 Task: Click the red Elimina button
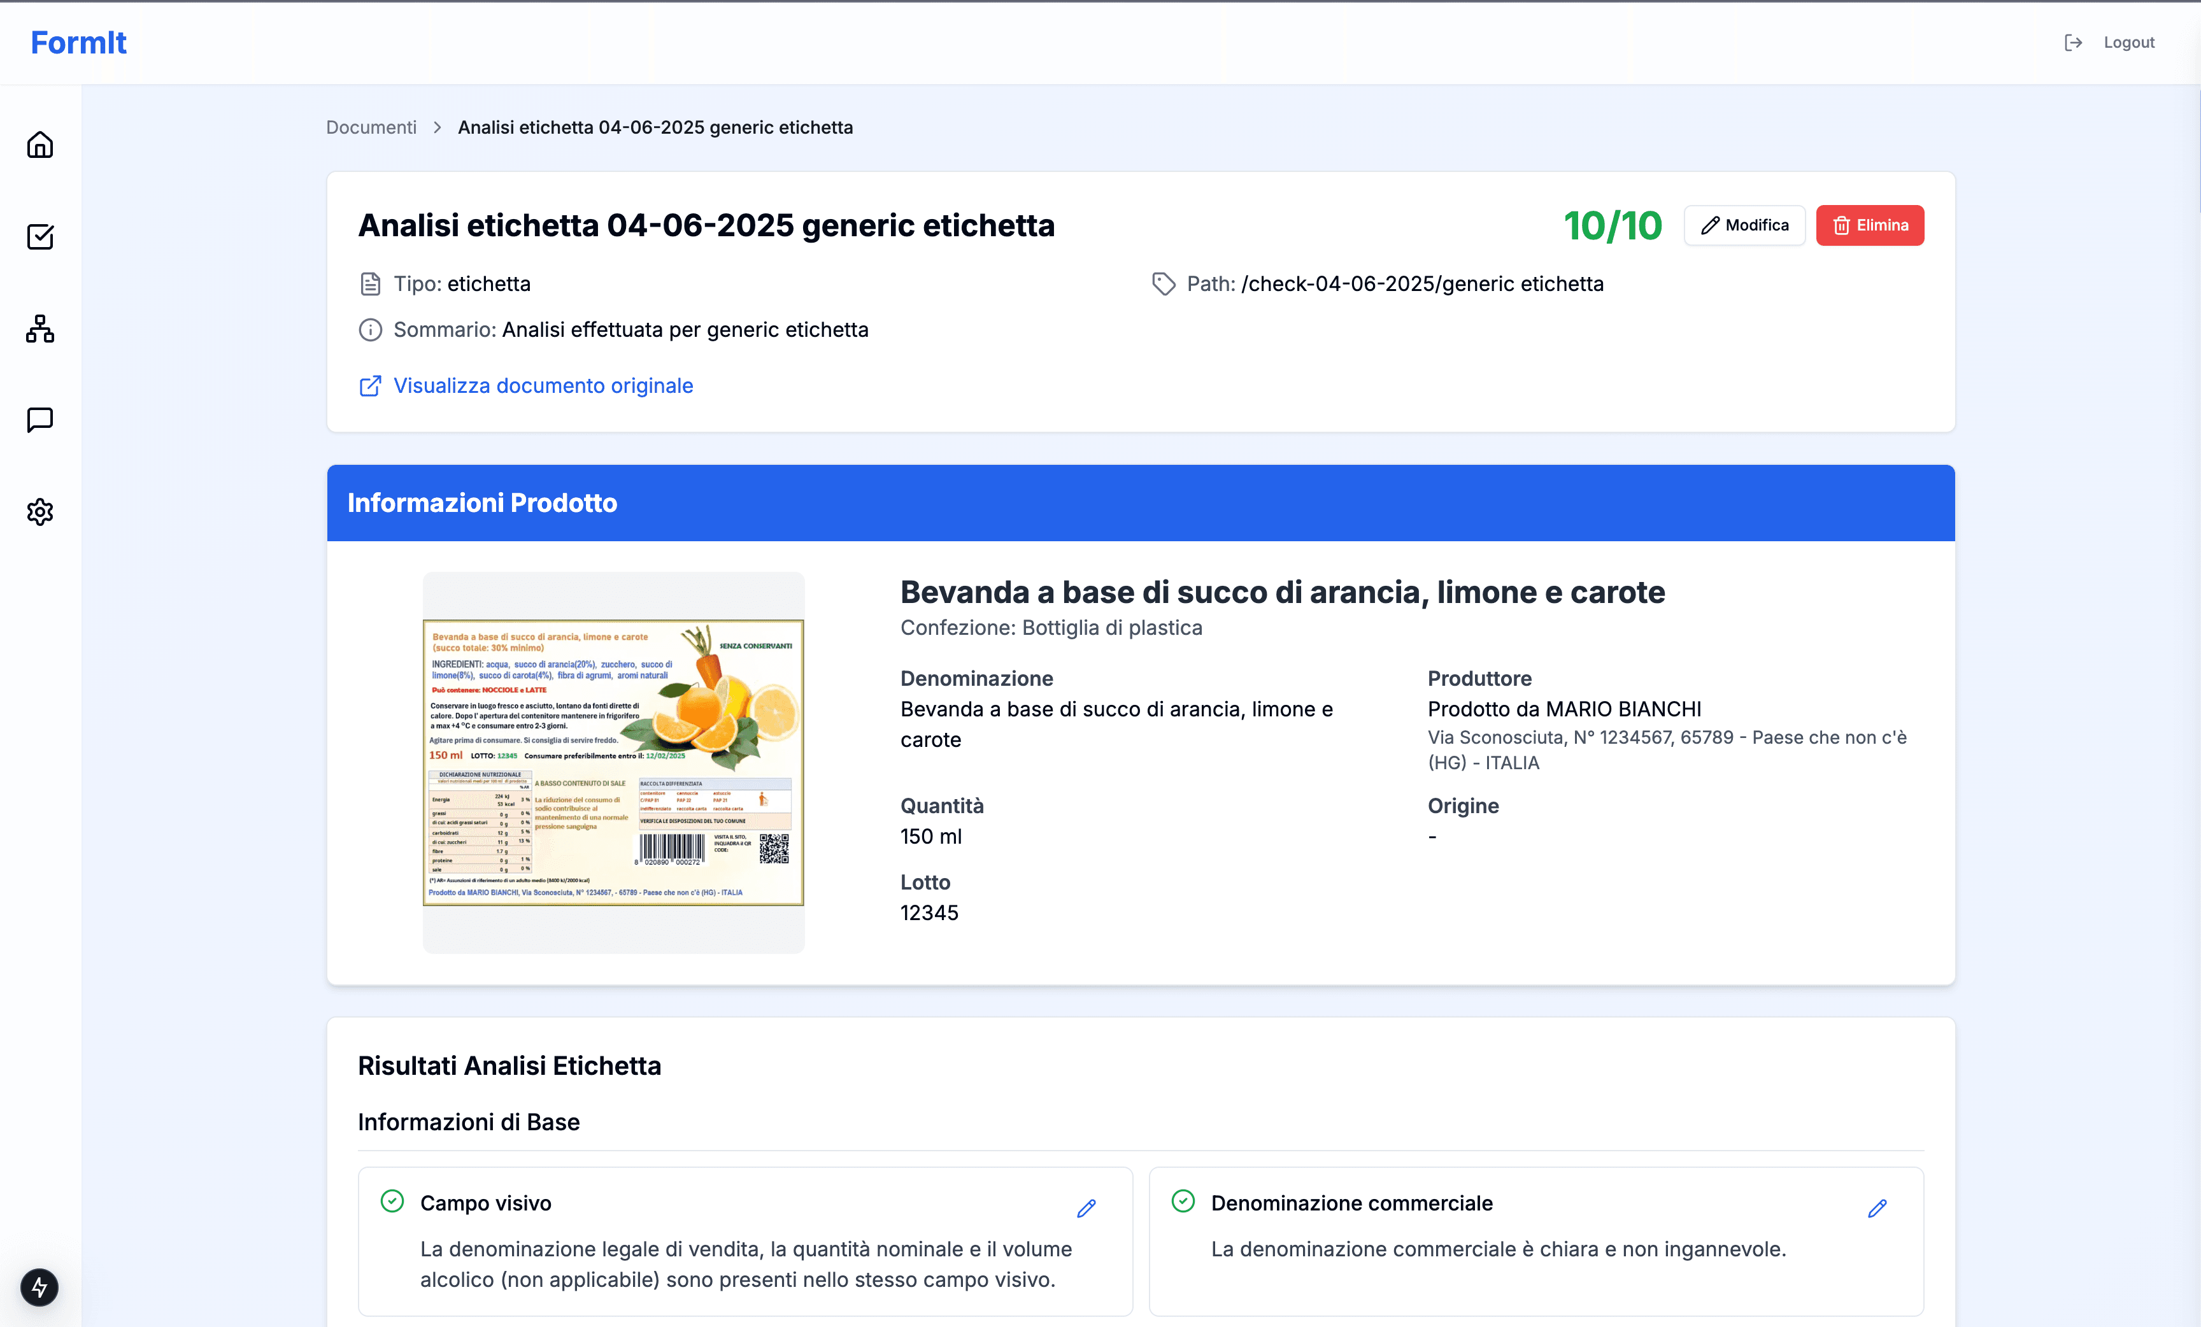[1870, 225]
